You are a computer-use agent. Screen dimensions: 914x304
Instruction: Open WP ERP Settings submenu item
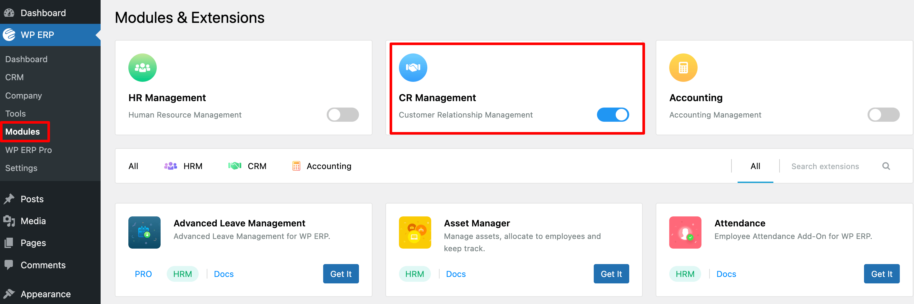[21, 168]
